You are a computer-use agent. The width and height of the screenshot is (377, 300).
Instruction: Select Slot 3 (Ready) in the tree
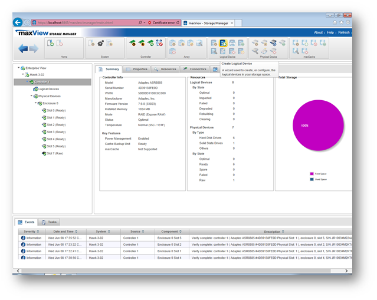tap(56, 132)
